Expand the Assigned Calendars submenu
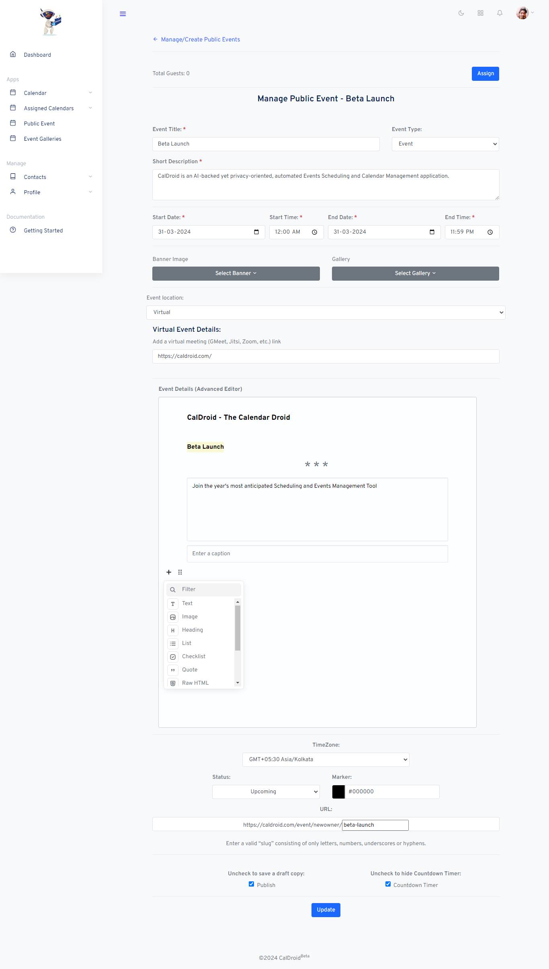549x969 pixels. coord(90,108)
